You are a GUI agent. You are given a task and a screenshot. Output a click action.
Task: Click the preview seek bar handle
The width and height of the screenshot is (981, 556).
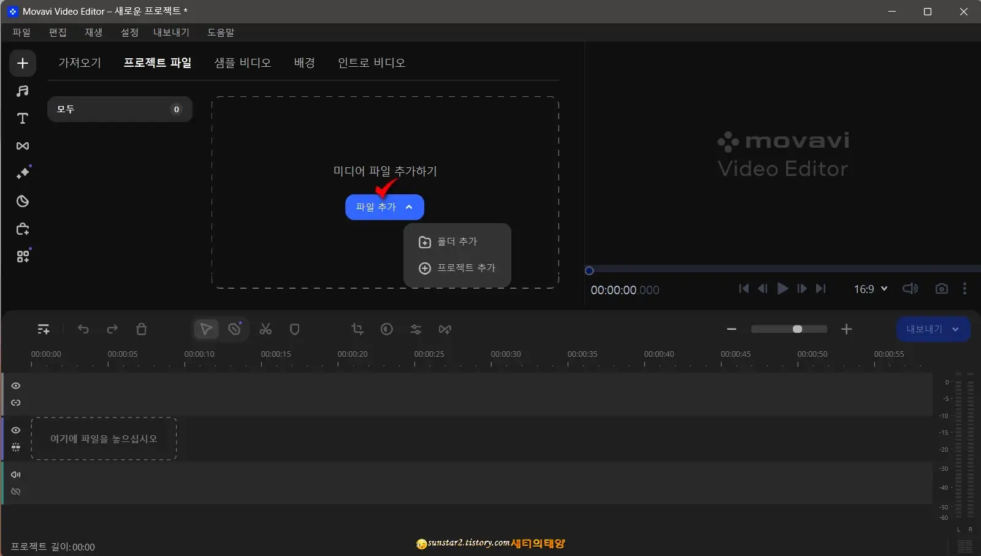(589, 270)
